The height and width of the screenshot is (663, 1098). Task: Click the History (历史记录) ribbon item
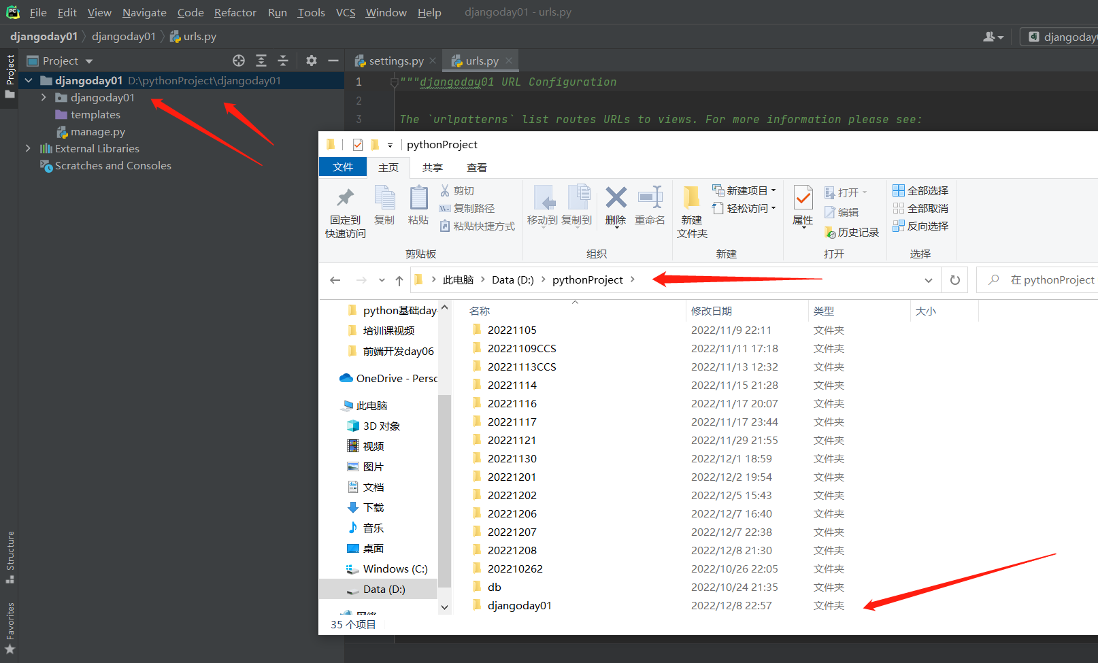(851, 232)
